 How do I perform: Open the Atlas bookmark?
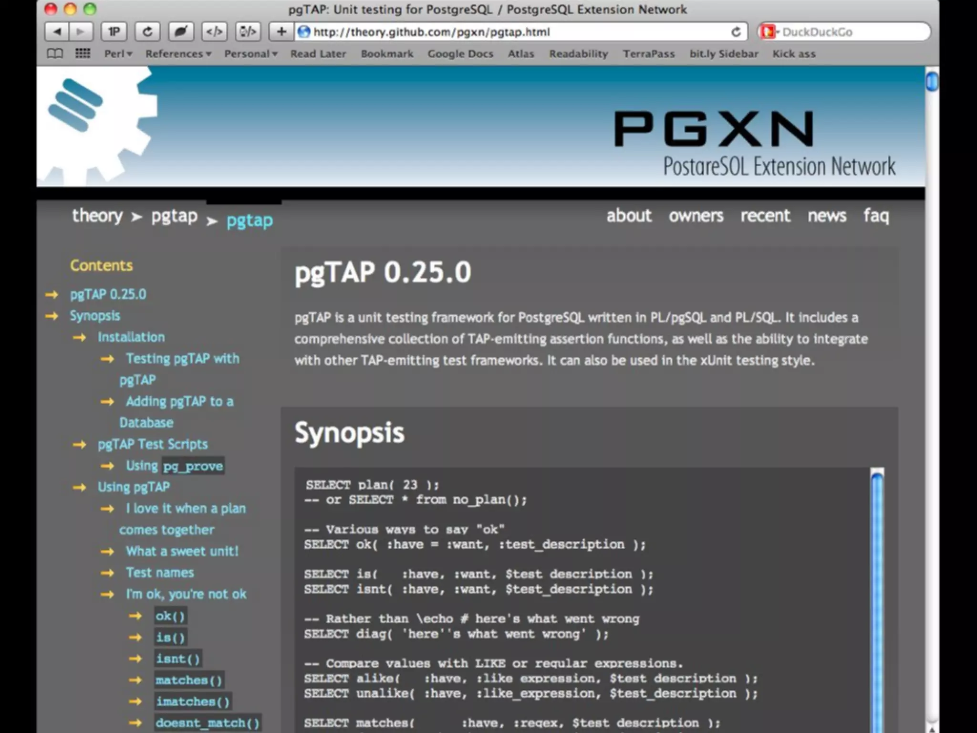coord(520,54)
